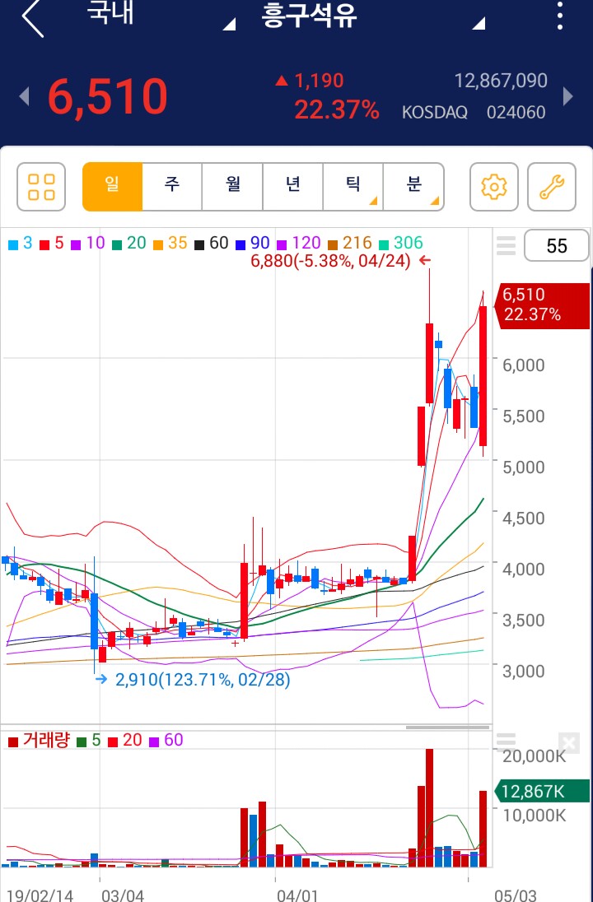Toggle the 60-day moving average legend

point(212,244)
